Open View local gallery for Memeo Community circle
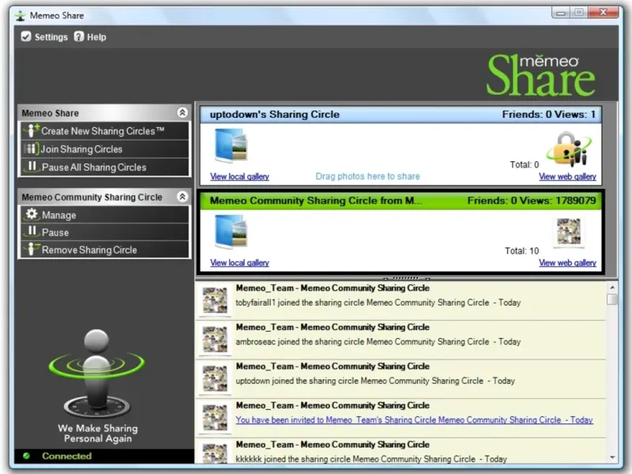This screenshot has width=632, height=474. click(x=239, y=263)
